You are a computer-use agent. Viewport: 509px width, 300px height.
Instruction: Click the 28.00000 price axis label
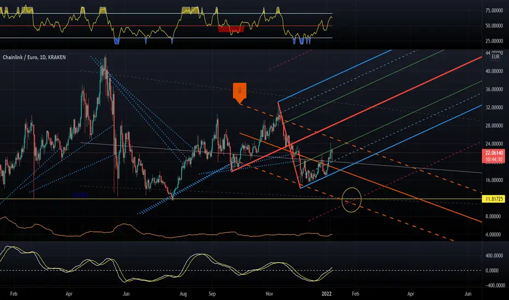(x=494, y=125)
